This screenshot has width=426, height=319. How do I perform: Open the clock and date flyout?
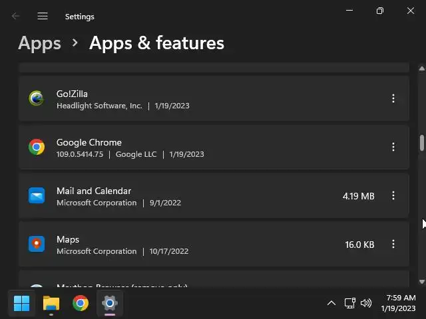[398, 304]
